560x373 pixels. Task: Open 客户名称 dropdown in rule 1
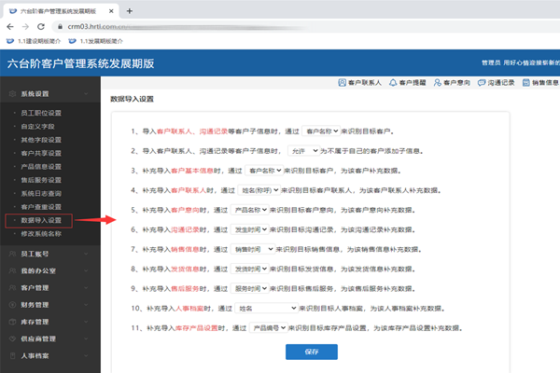(x=321, y=131)
